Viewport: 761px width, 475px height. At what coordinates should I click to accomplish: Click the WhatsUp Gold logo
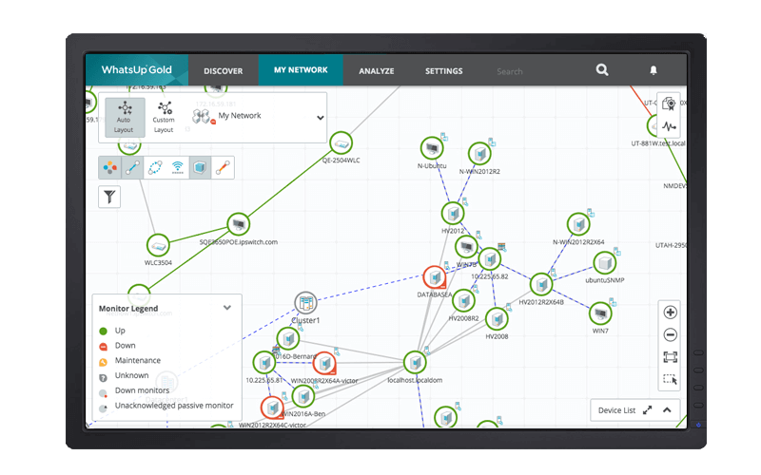136,69
